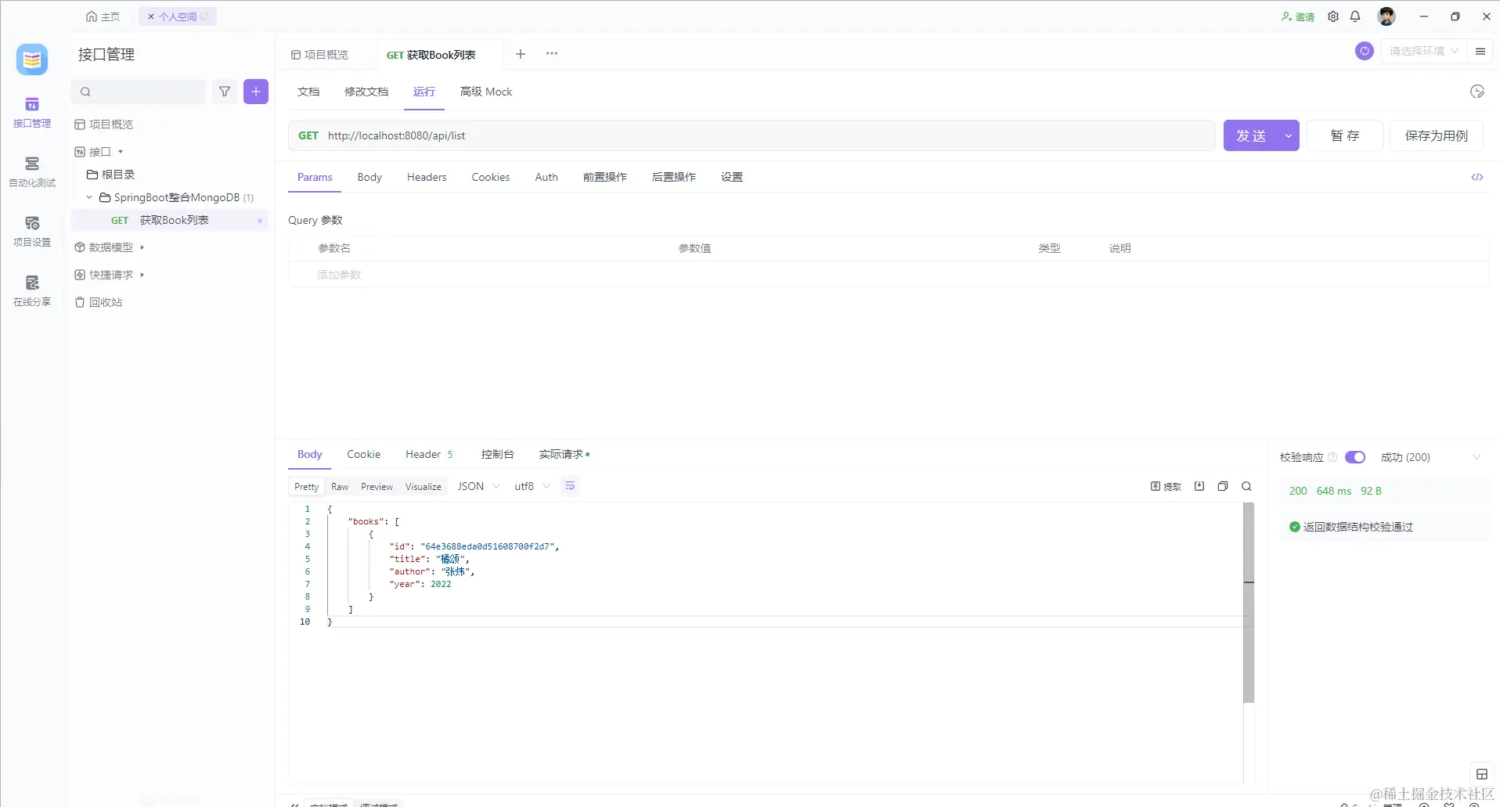The height and width of the screenshot is (807, 1500).
Task: Open 在线分享 in the sidebar
Action: point(32,291)
